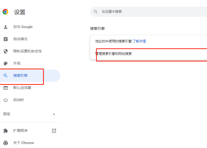The height and width of the screenshot is (148, 207).
Task: Open 管理搜索引擎和网站搜索
Action: click(x=114, y=54)
